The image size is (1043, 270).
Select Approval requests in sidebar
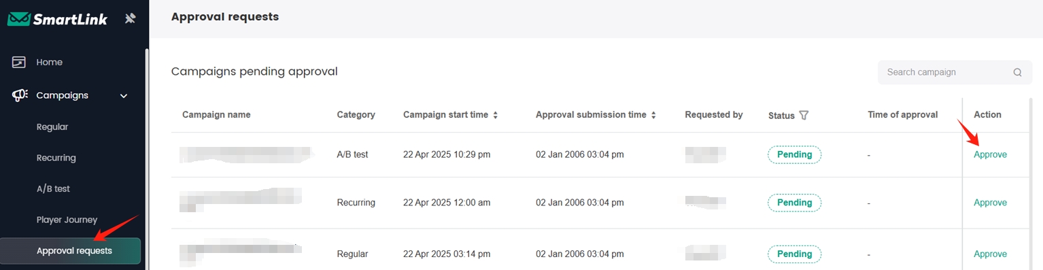71,251
